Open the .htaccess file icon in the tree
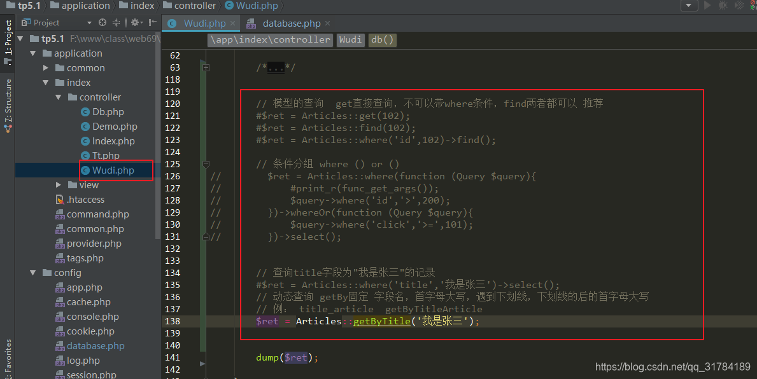Viewport: 757px width, 379px height. [61, 199]
